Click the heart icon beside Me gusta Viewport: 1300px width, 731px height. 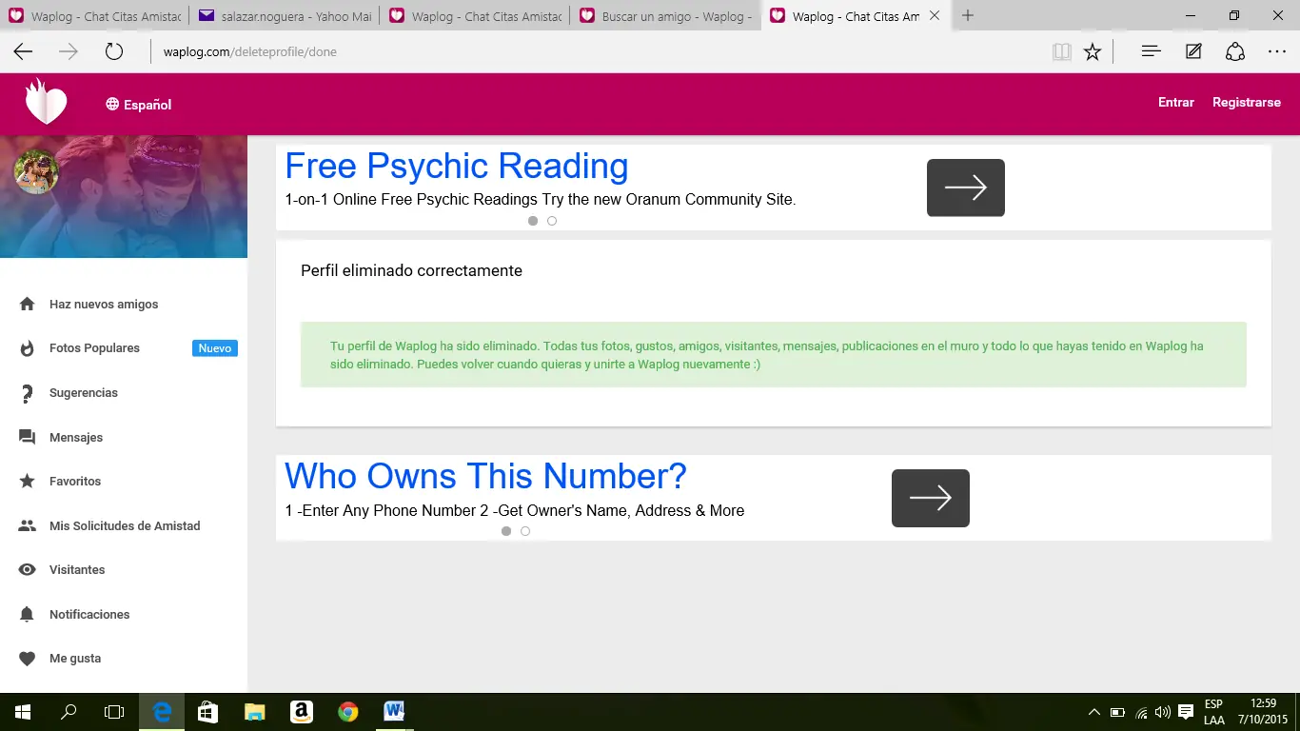pos(28,659)
